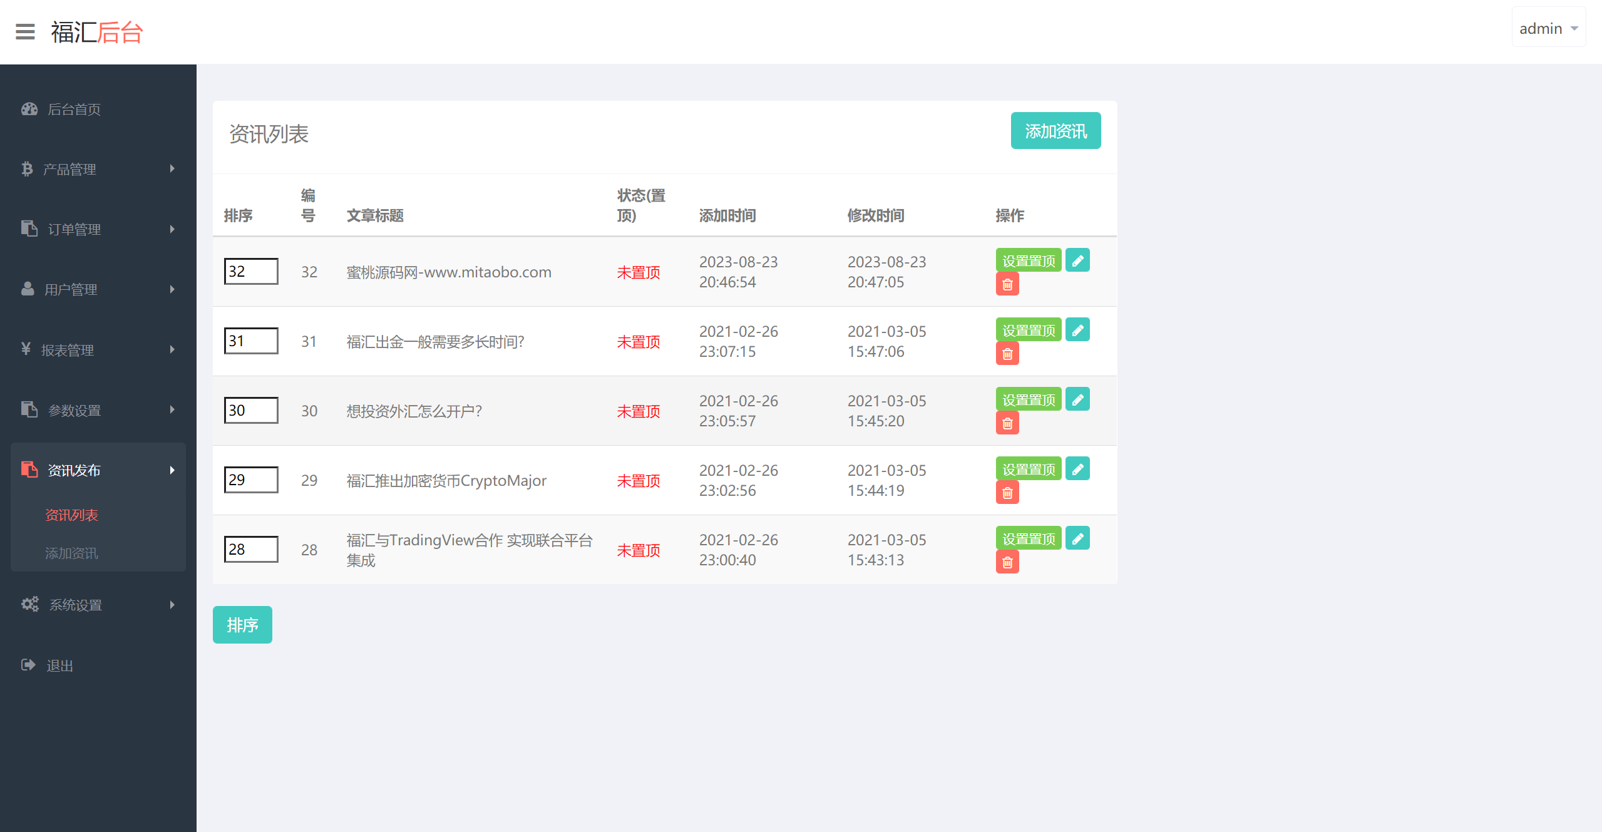Click trash icon for article 32
Image resolution: width=1602 pixels, height=832 pixels.
point(1007,284)
